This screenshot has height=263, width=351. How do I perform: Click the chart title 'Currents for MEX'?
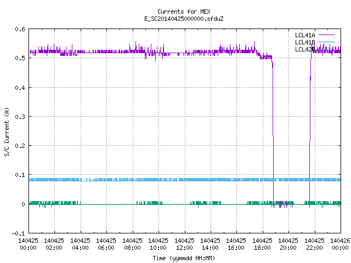click(x=184, y=12)
